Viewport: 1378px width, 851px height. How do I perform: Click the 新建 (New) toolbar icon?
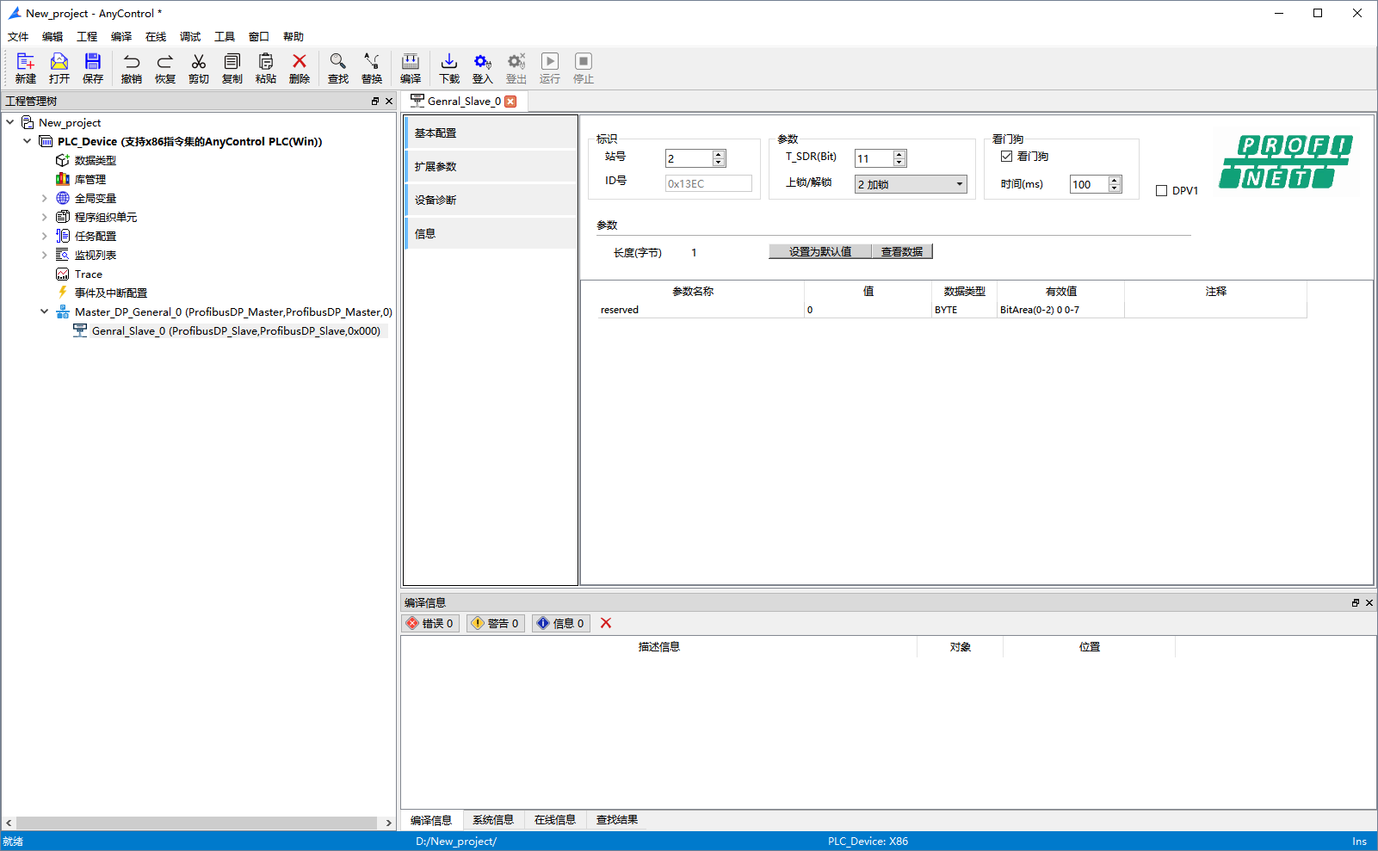(x=26, y=67)
